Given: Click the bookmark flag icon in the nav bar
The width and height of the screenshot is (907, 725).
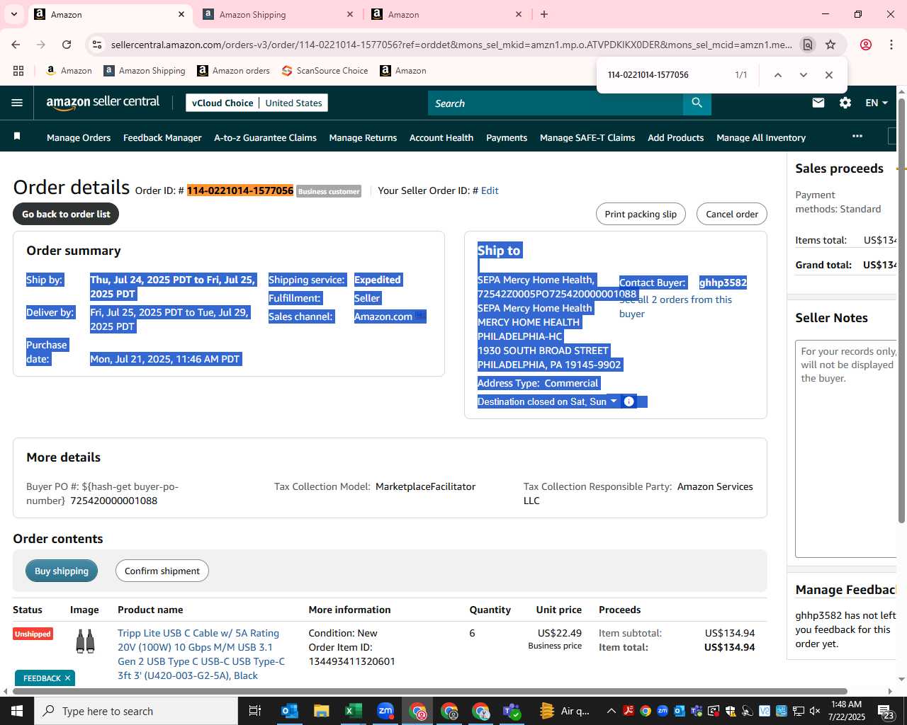Looking at the screenshot, I should pos(17,136).
